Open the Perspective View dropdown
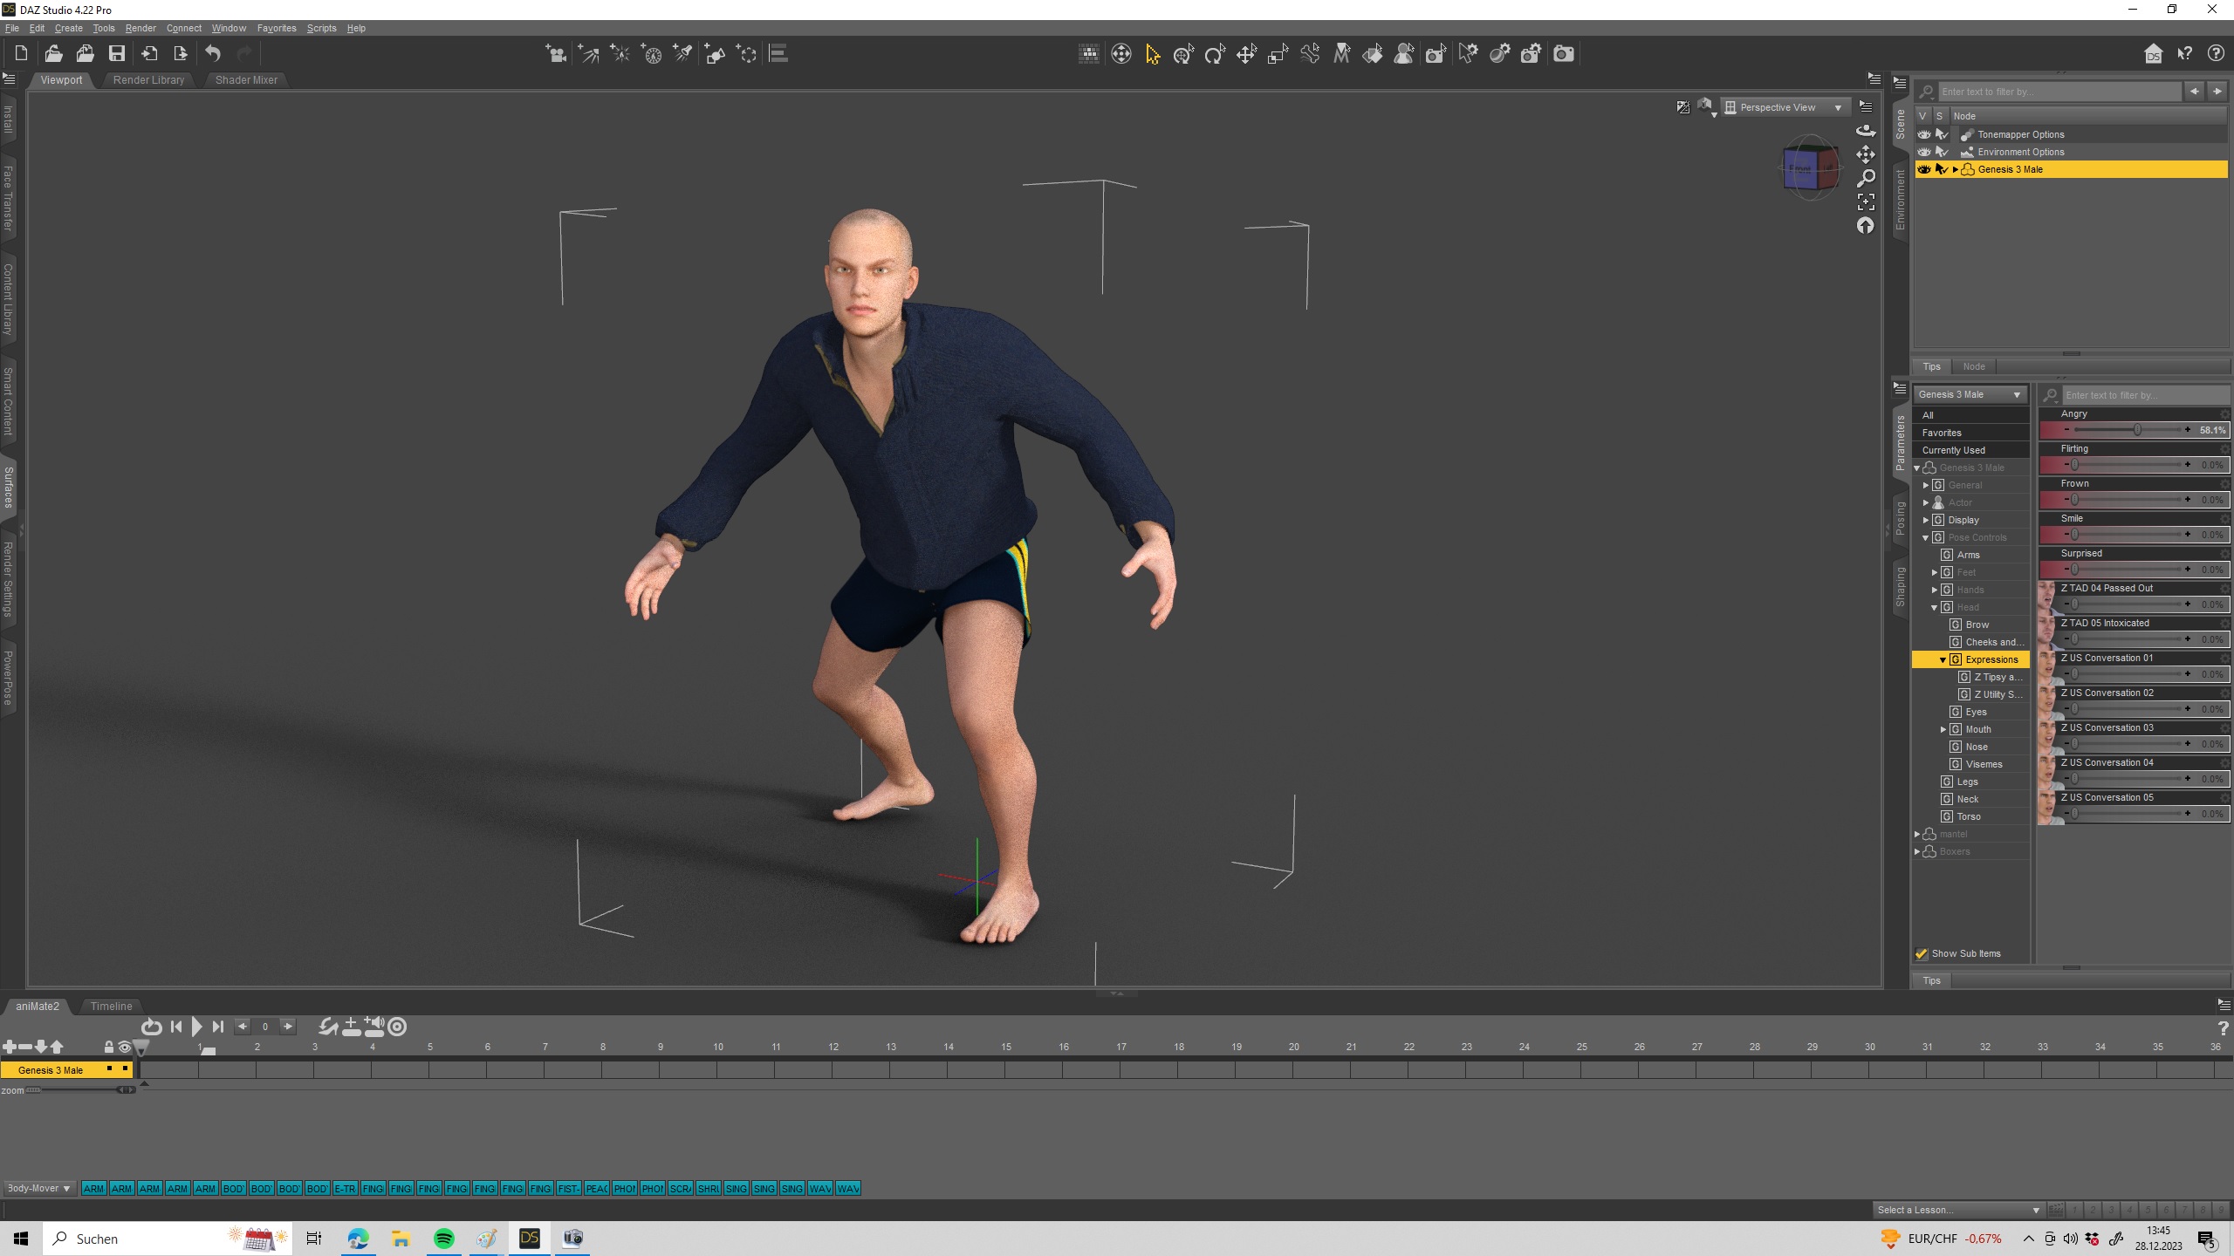2234x1256 pixels. pos(1784,107)
